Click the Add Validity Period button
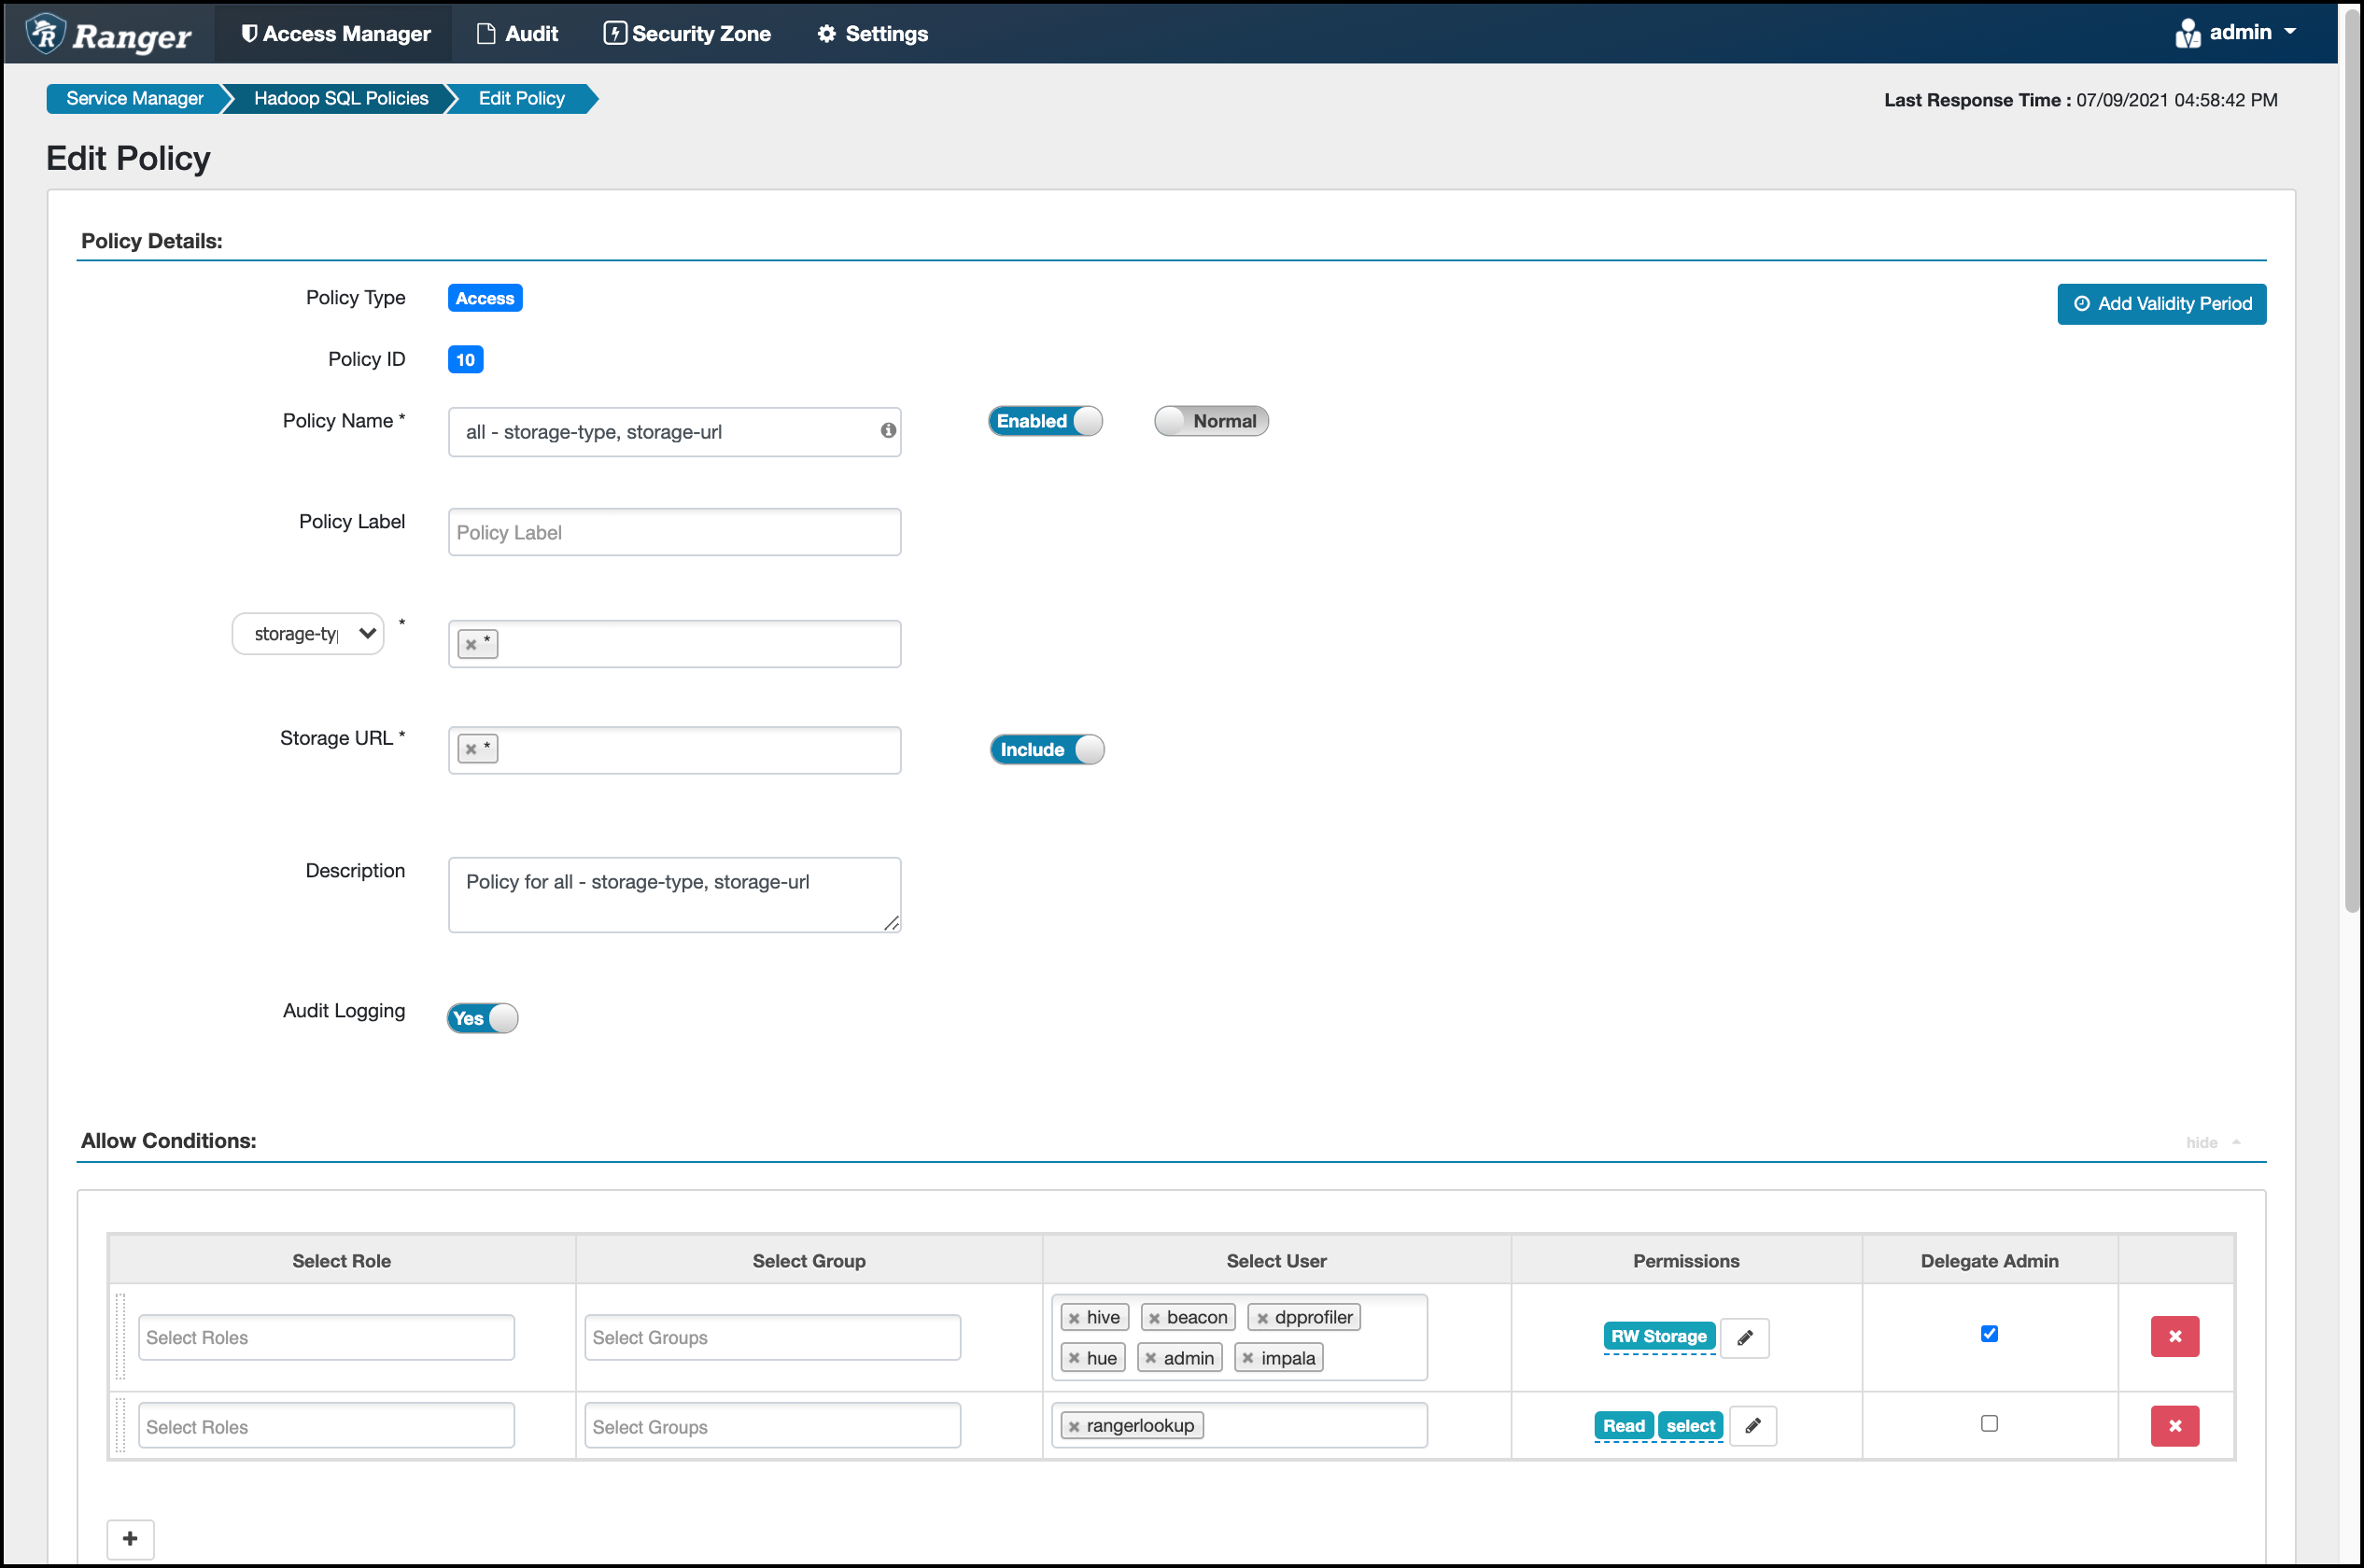 pos(2164,302)
